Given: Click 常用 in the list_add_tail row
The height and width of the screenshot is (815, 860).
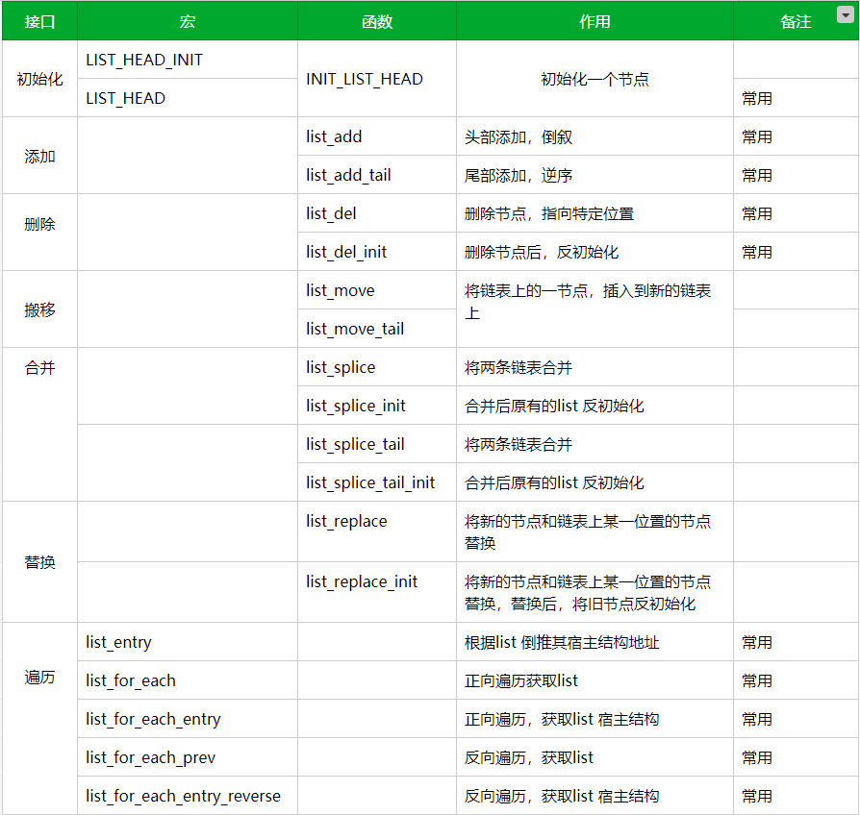Looking at the screenshot, I should 757,175.
